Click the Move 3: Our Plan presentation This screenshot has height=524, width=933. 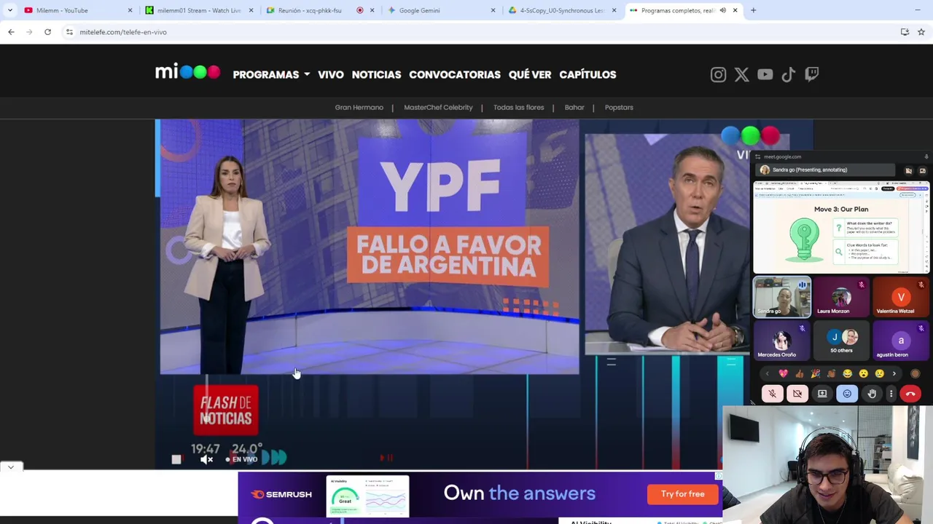click(x=841, y=228)
